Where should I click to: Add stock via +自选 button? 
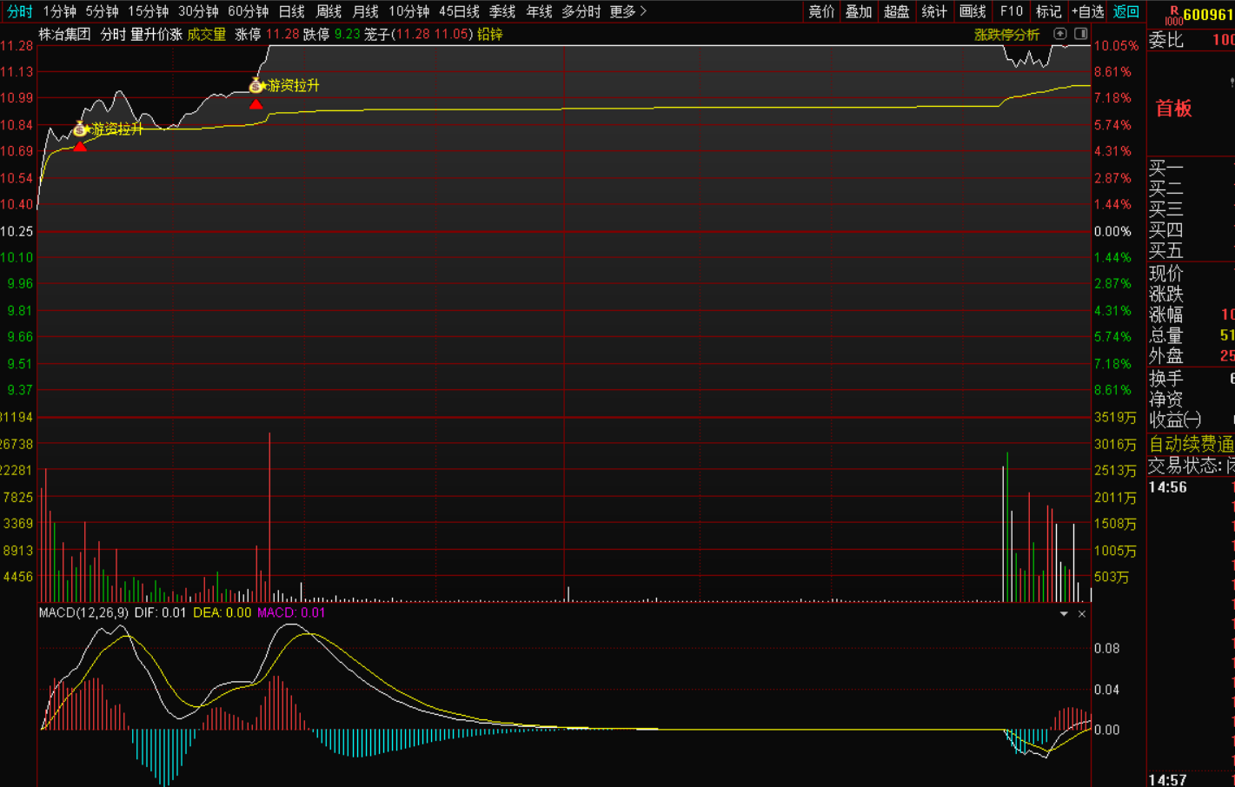pos(1087,11)
